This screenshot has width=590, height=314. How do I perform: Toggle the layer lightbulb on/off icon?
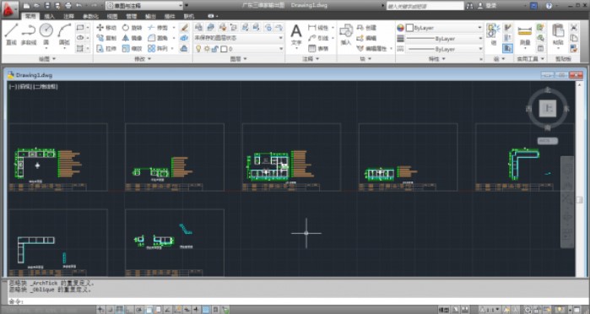198,49
